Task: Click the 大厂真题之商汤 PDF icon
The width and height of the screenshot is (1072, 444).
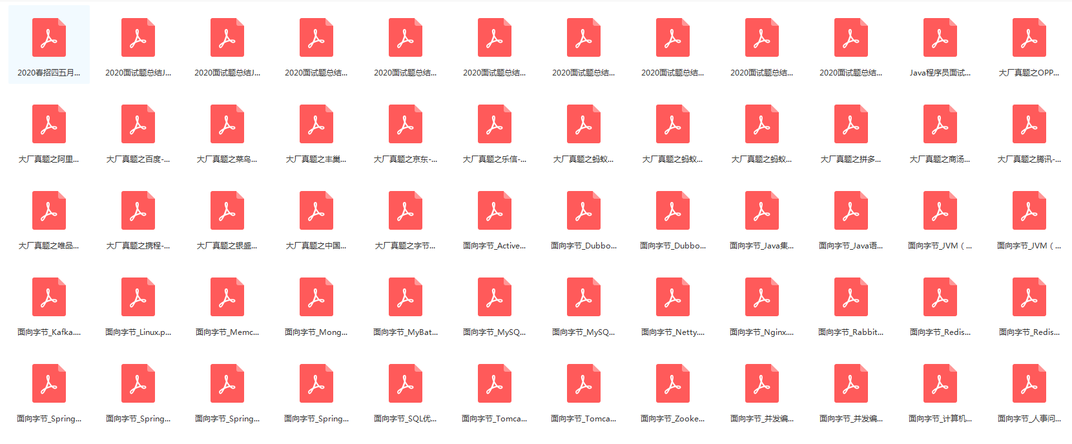Action: [x=940, y=124]
